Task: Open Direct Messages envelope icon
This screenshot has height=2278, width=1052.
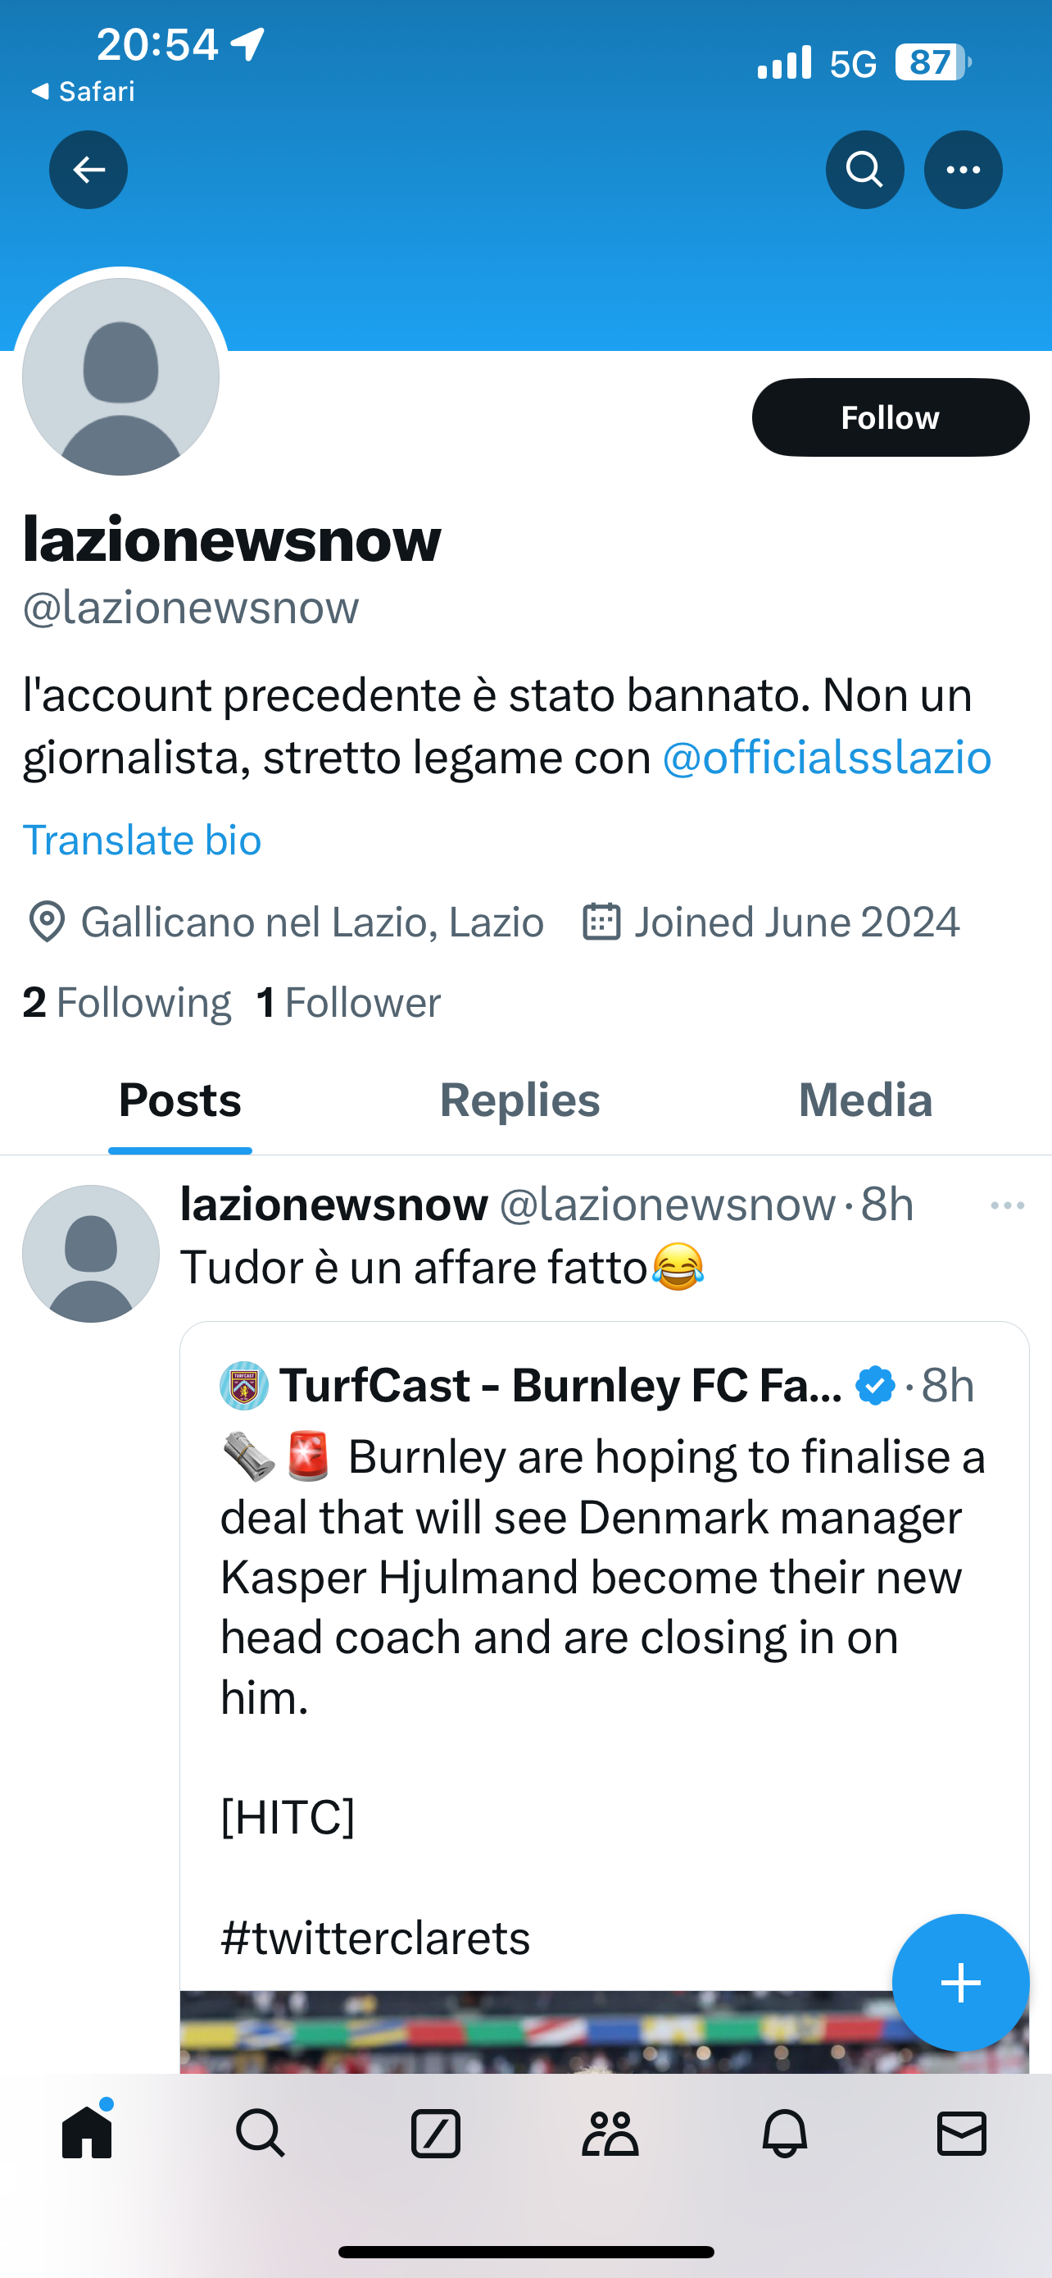Action: coord(961,2133)
